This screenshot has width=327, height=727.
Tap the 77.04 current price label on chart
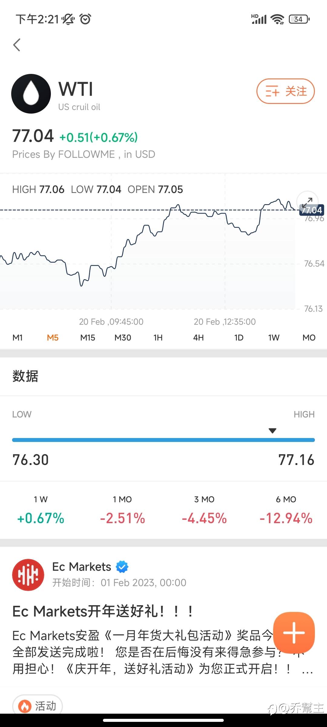click(312, 210)
